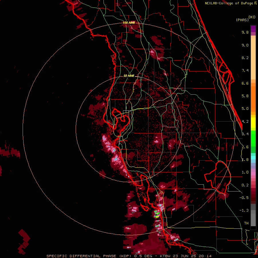Click the 9.0 value on the color scale
This screenshot has width=258, height=258.
[245, 45]
